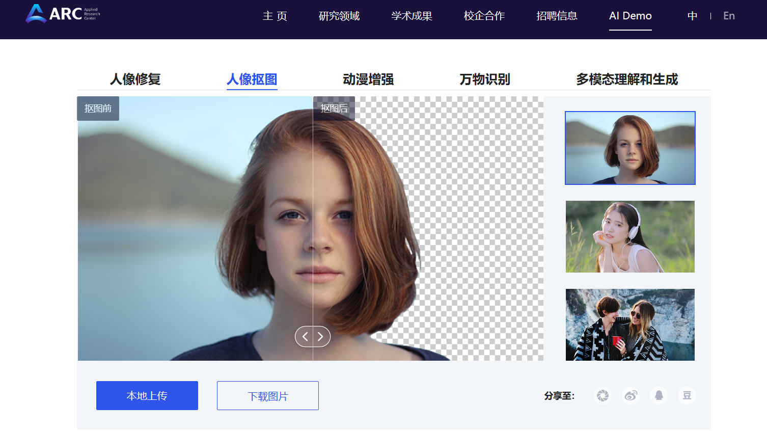This screenshot has width=767, height=431.
Task: Open the 校企合作 navigation item
Action: click(x=484, y=16)
